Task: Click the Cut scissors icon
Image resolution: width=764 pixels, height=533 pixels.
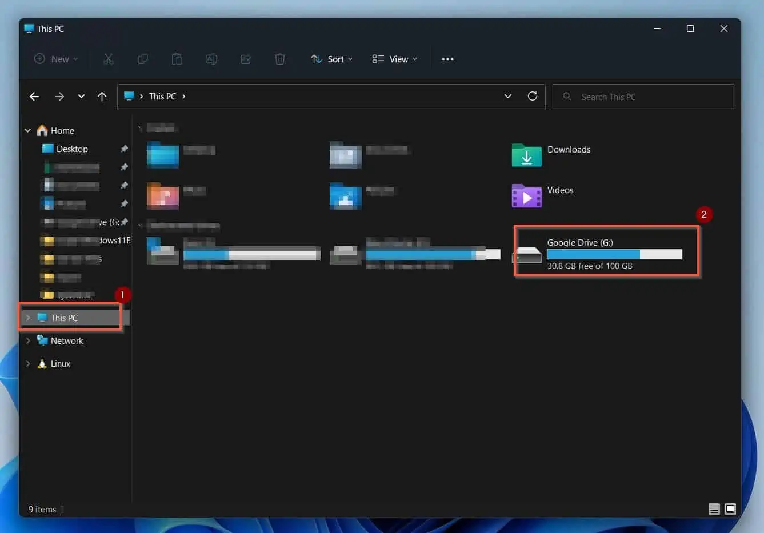Action: 109,59
